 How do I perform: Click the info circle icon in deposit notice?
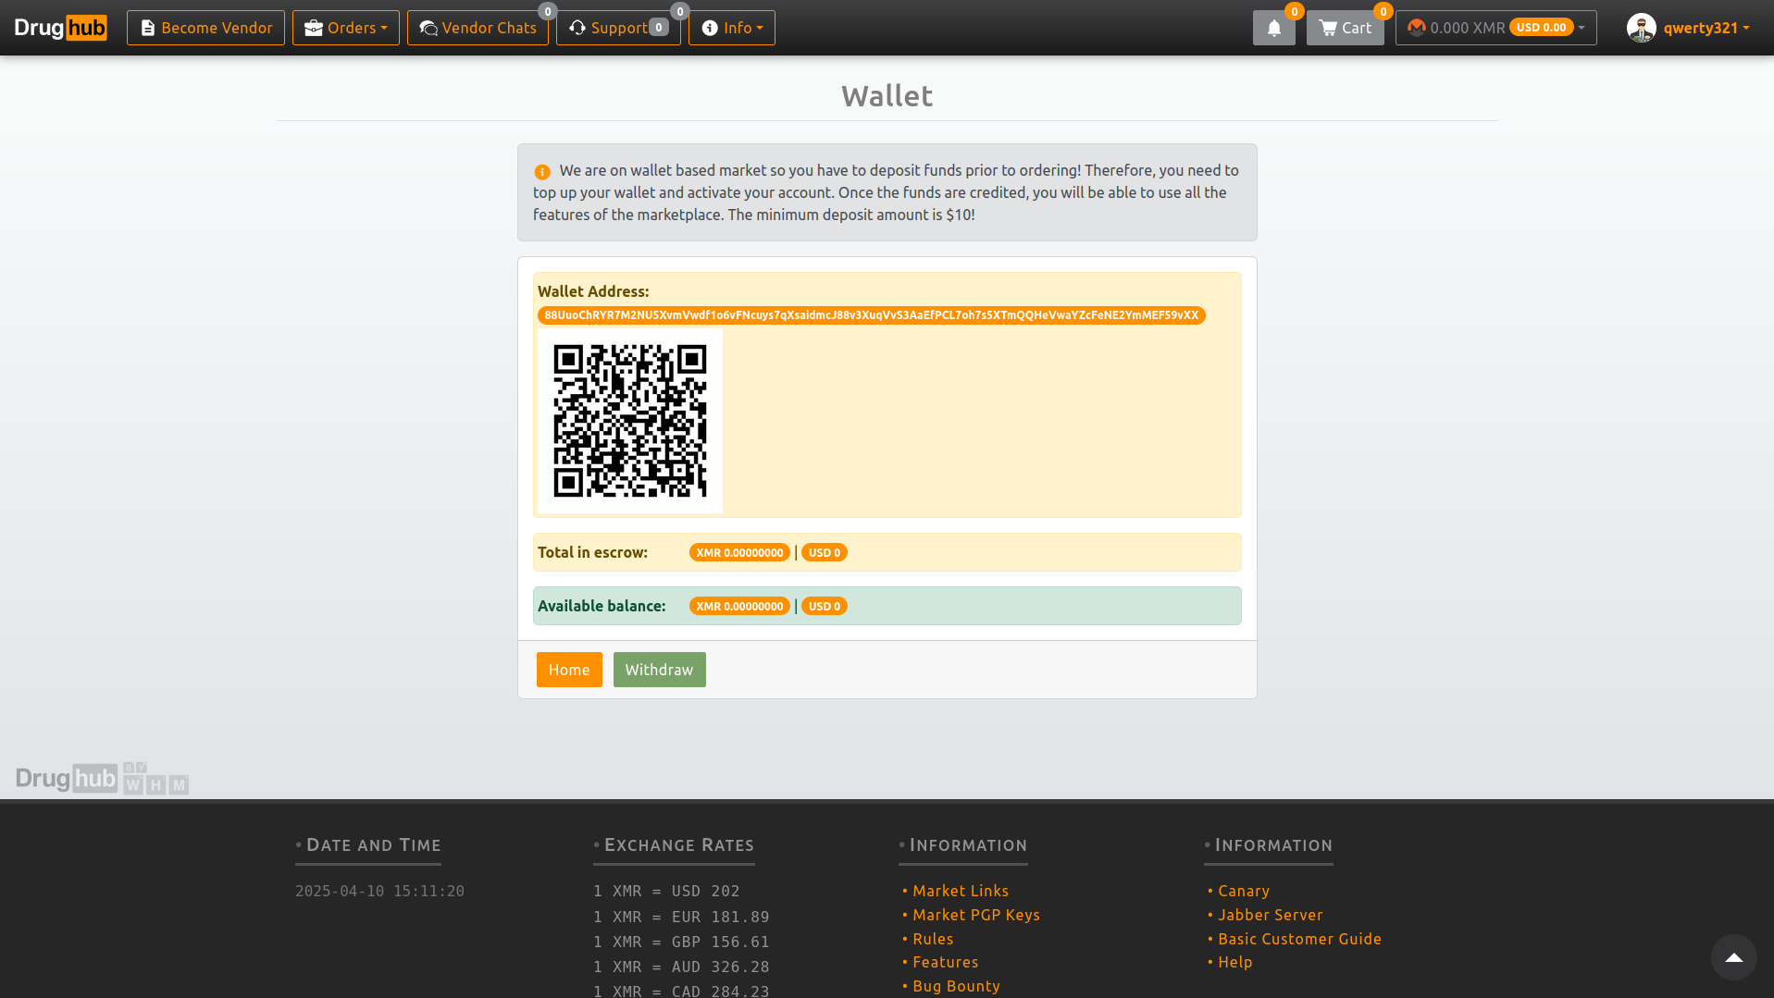tap(541, 171)
